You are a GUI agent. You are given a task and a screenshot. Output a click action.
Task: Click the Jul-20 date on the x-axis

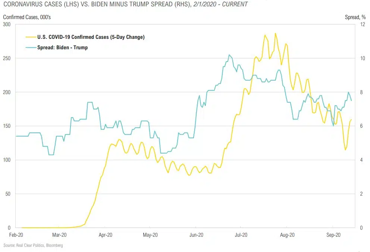(241, 235)
